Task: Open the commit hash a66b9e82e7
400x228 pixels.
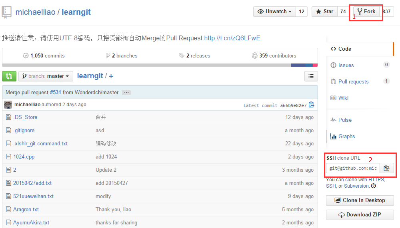Action: [293, 105]
